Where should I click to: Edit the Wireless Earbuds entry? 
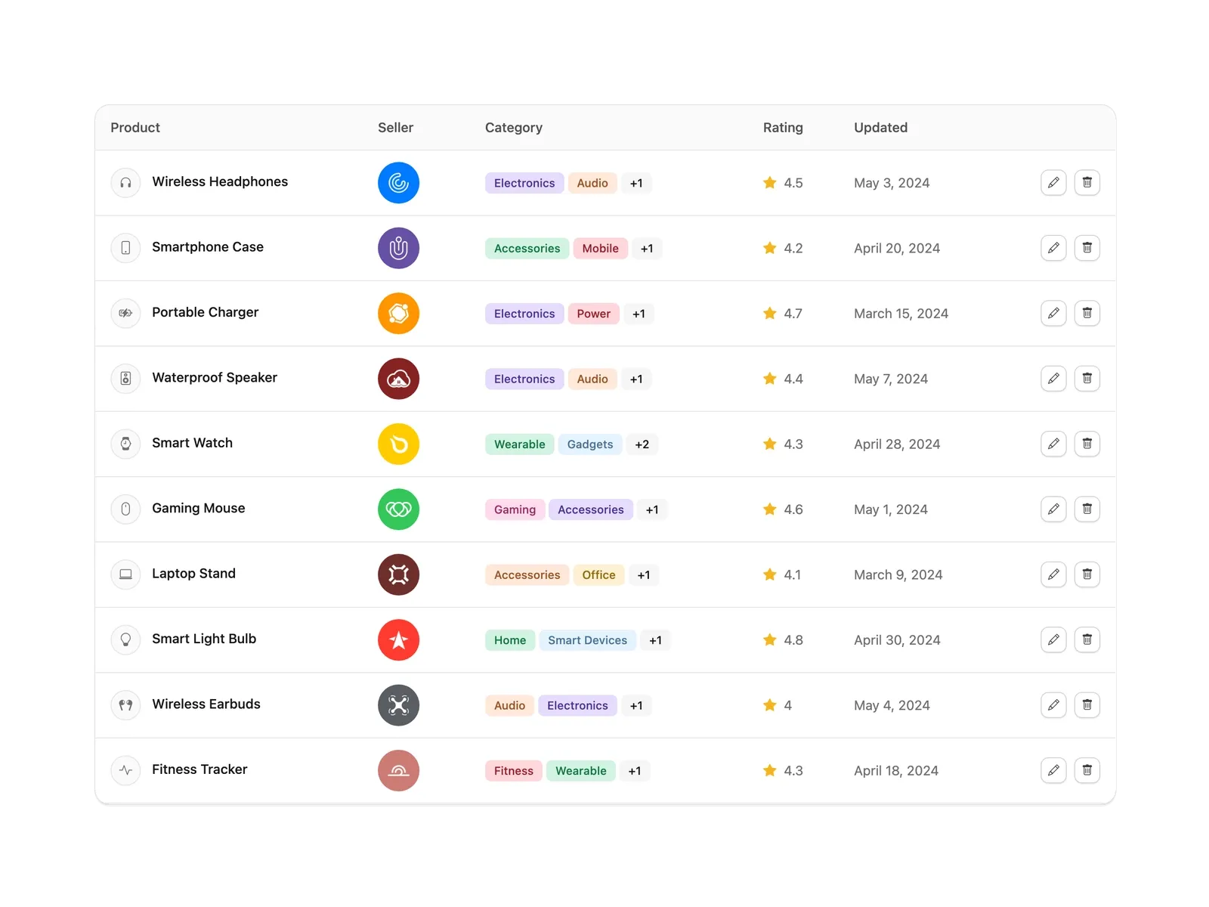click(1053, 705)
